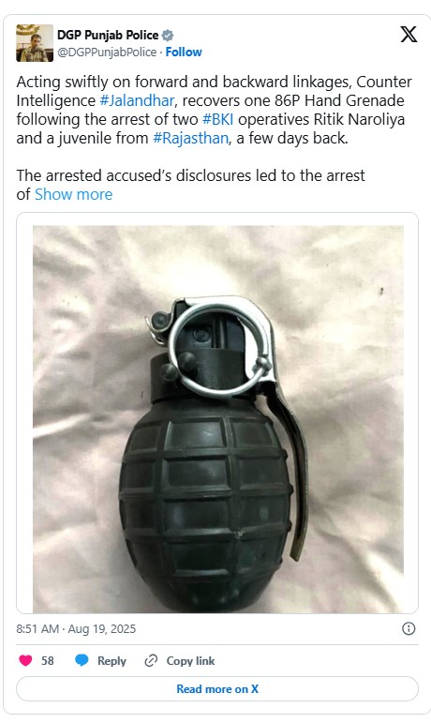Click the verified badge beside account name
Viewport: 431px width, 723px height.
point(168,35)
